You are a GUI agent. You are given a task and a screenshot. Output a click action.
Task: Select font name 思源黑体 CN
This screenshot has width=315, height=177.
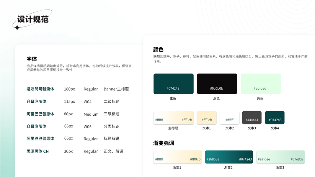point(37,151)
